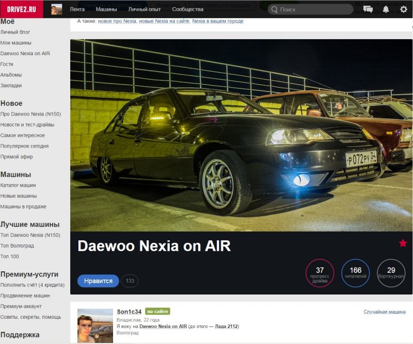Open the Мои машины sidebar link
Image resolution: width=413 pixels, height=344 pixels.
click(x=15, y=43)
